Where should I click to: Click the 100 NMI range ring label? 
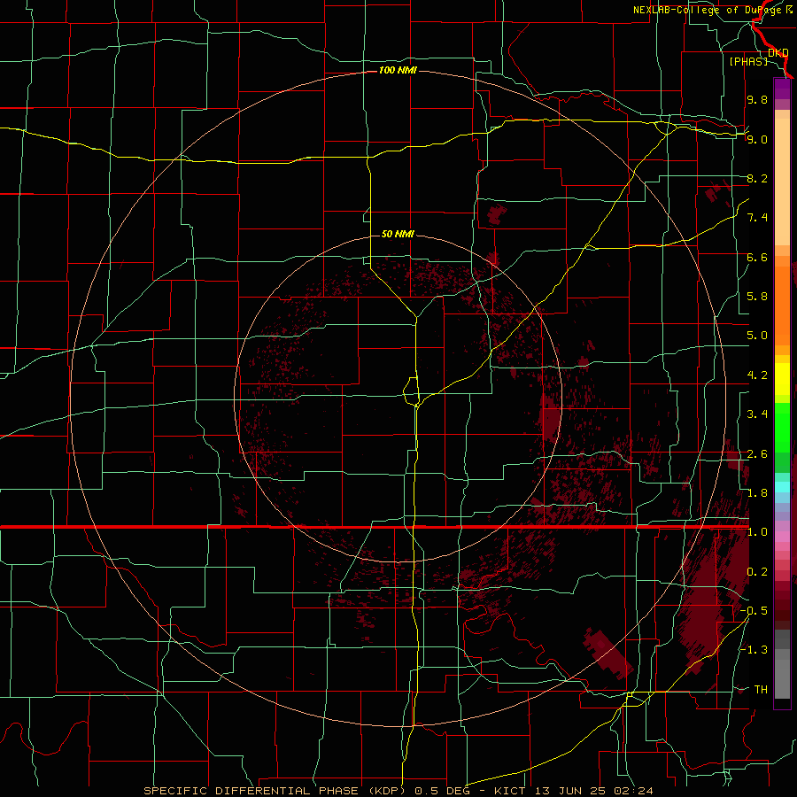click(x=398, y=70)
